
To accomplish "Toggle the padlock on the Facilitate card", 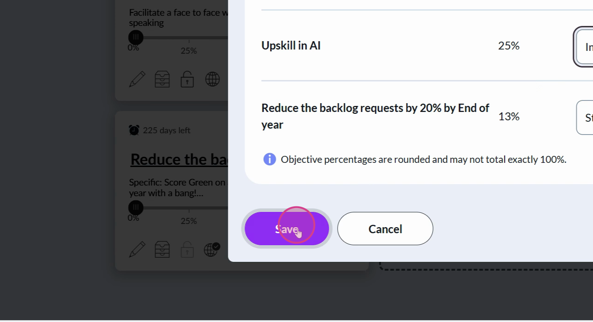I will tap(187, 79).
